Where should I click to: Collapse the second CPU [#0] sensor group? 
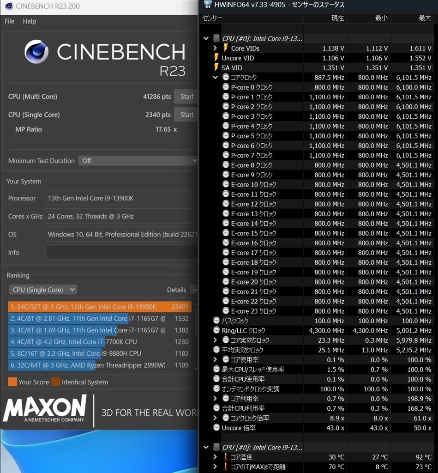pyautogui.click(x=206, y=447)
